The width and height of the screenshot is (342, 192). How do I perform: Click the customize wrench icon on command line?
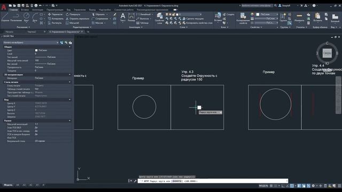click(x=135, y=181)
